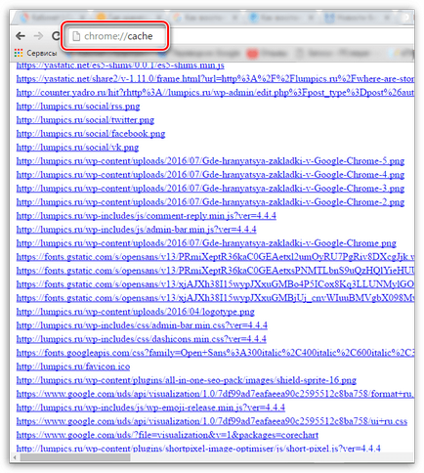Open the lumpics.ru/social/twitter.png link
424x473 pixels.
(85, 120)
